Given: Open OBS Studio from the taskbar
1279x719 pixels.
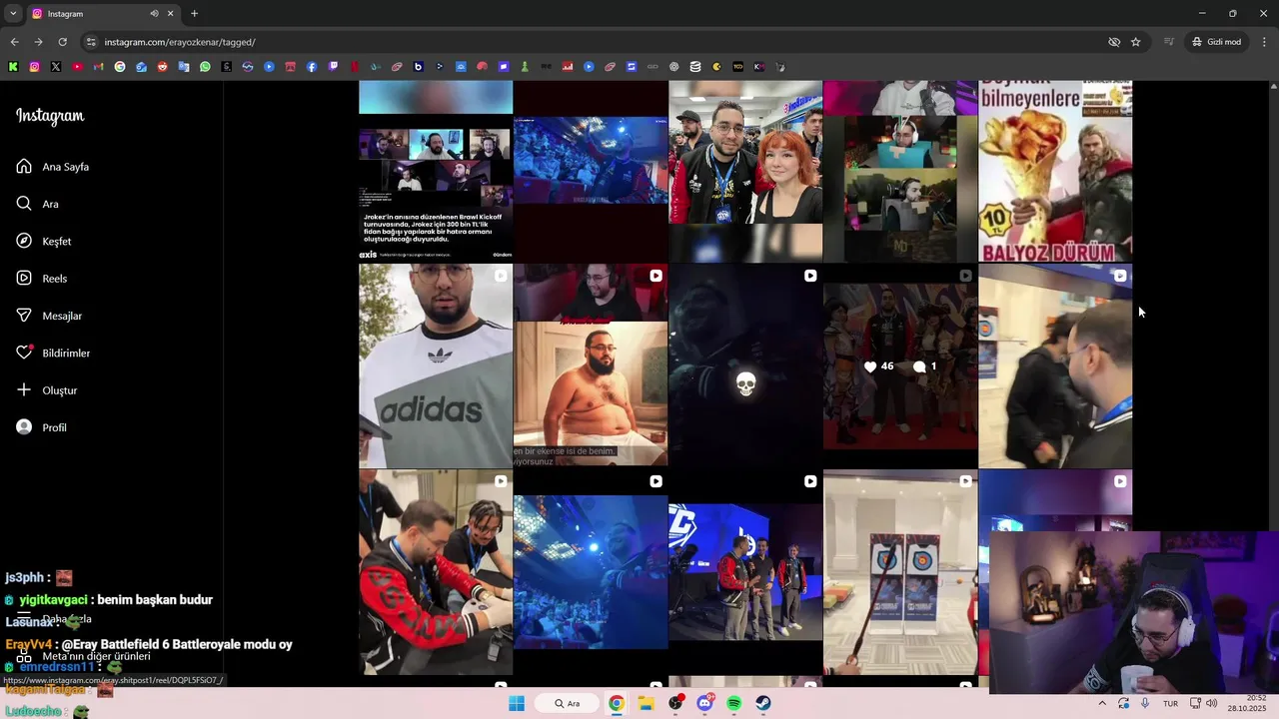Looking at the screenshot, I should [675, 703].
